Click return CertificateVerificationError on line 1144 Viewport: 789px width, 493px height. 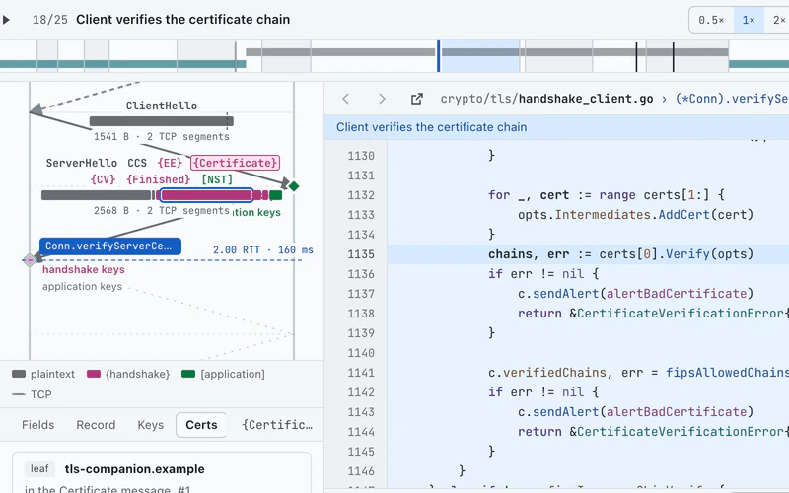pyautogui.click(x=653, y=432)
